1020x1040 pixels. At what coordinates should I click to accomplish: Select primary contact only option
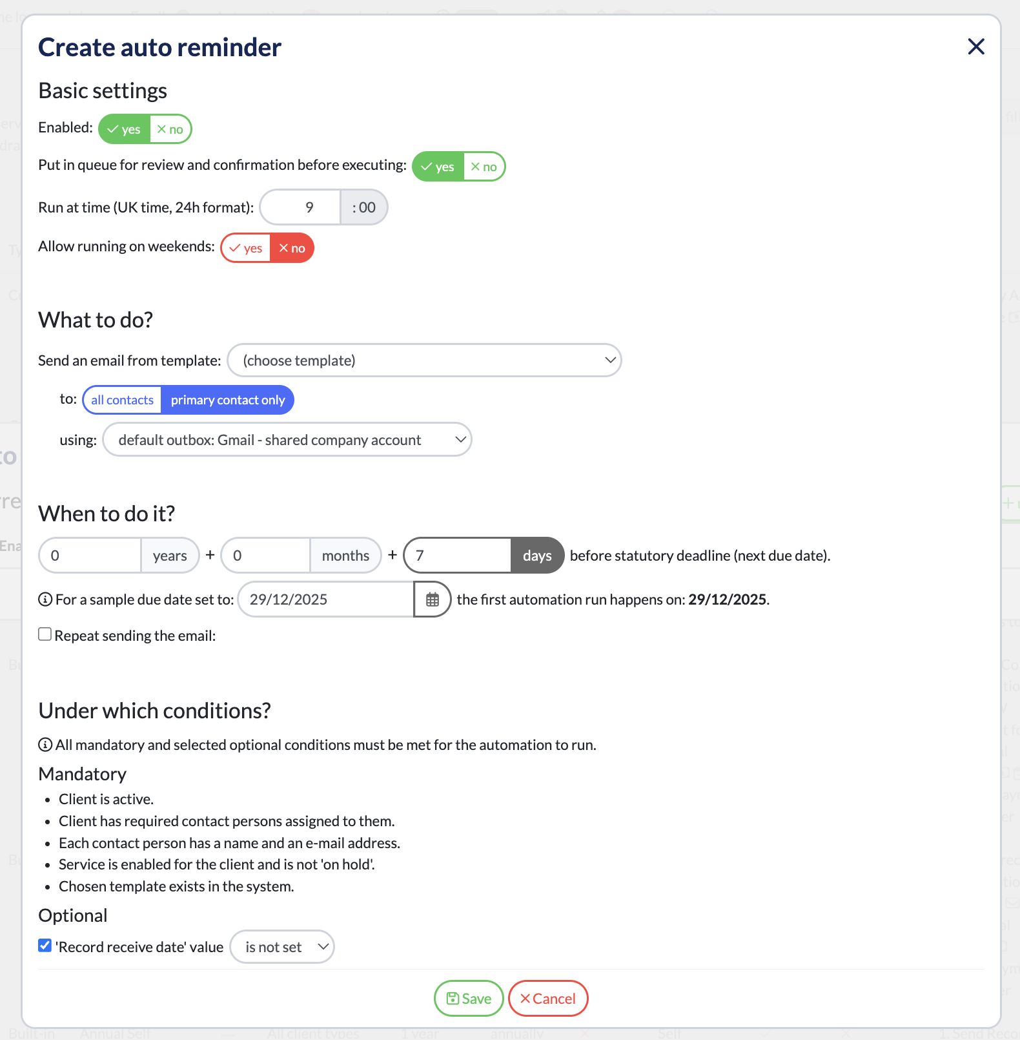(227, 400)
